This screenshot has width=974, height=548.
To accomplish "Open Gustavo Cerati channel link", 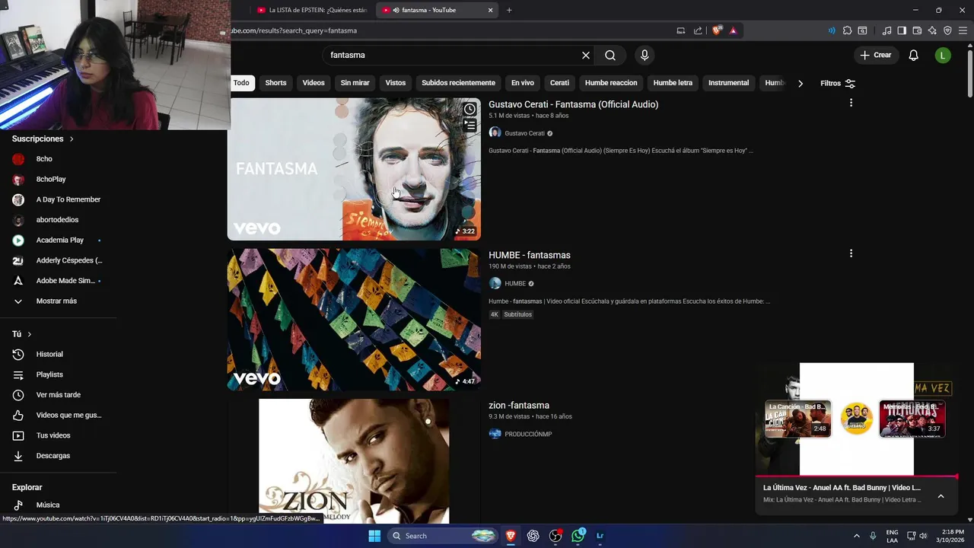I will [524, 133].
